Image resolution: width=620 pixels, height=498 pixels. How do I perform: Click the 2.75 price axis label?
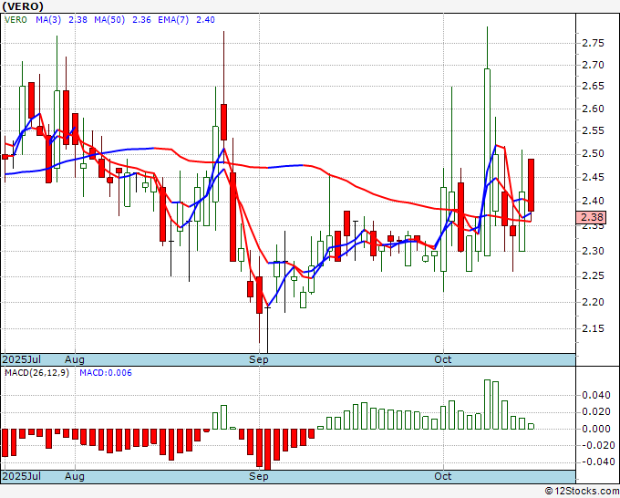coord(594,43)
